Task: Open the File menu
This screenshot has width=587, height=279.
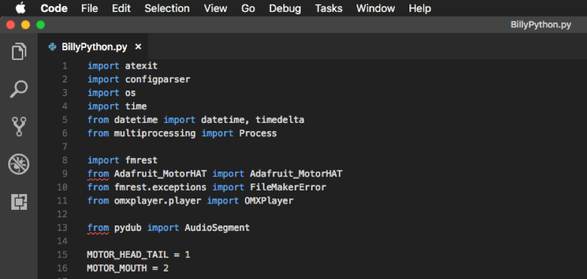Action: tap(89, 8)
